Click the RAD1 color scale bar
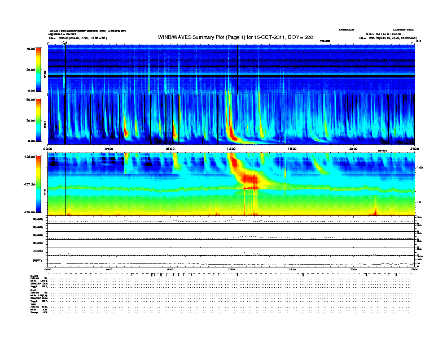The width and height of the screenshot is (447, 346). 38,120
